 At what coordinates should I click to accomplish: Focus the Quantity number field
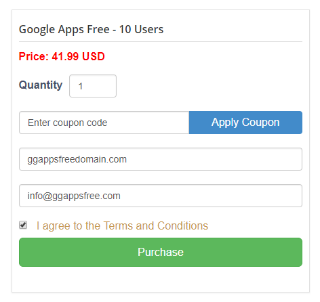point(93,86)
